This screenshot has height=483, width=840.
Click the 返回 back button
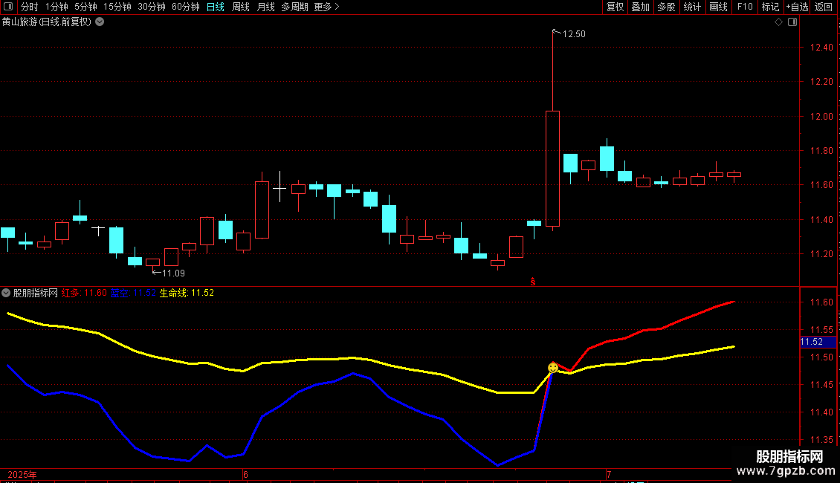click(x=824, y=7)
